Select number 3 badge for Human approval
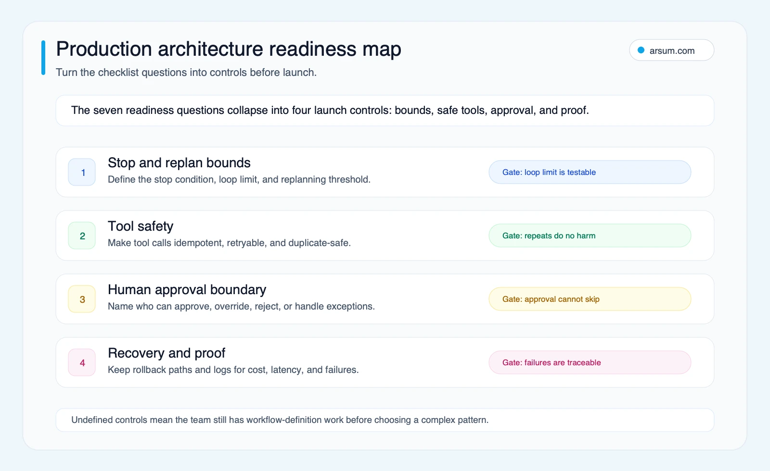 pos(82,299)
